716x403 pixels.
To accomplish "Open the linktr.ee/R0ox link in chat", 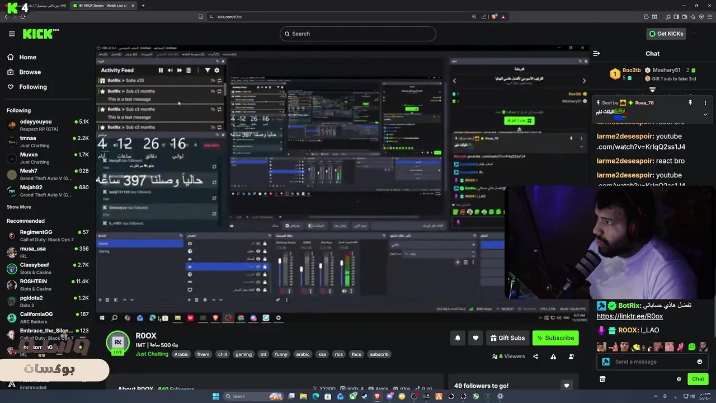I will coord(629,316).
